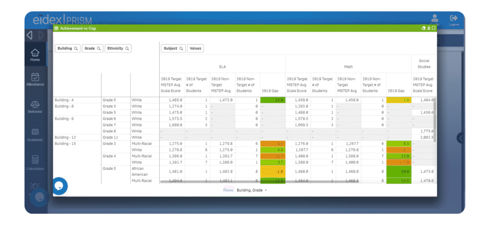Exit full screen on the chart
Image resolution: width=490 pixels, height=225 pixels.
pyautogui.click(x=433, y=28)
